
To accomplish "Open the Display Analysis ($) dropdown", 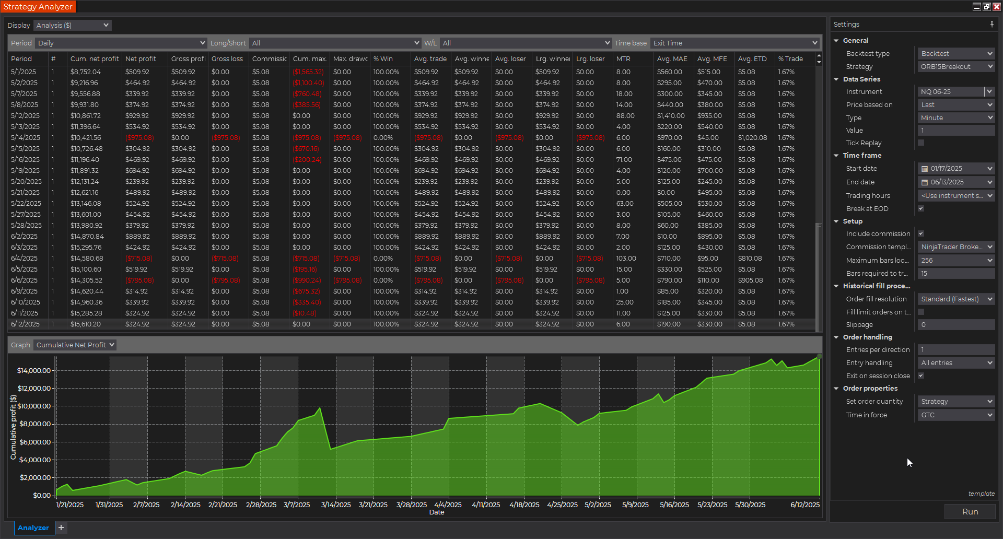I will (73, 25).
